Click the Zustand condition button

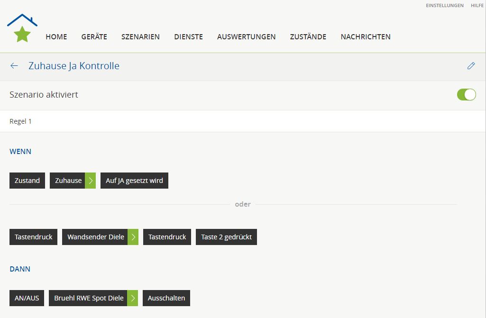click(x=27, y=181)
